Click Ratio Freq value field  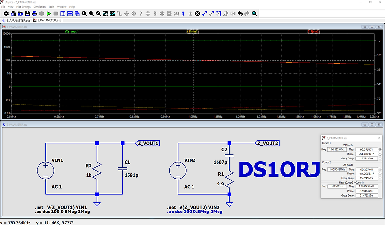tap(337, 186)
